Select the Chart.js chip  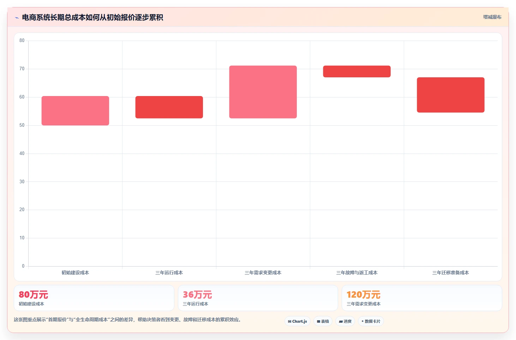tap(298, 321)
